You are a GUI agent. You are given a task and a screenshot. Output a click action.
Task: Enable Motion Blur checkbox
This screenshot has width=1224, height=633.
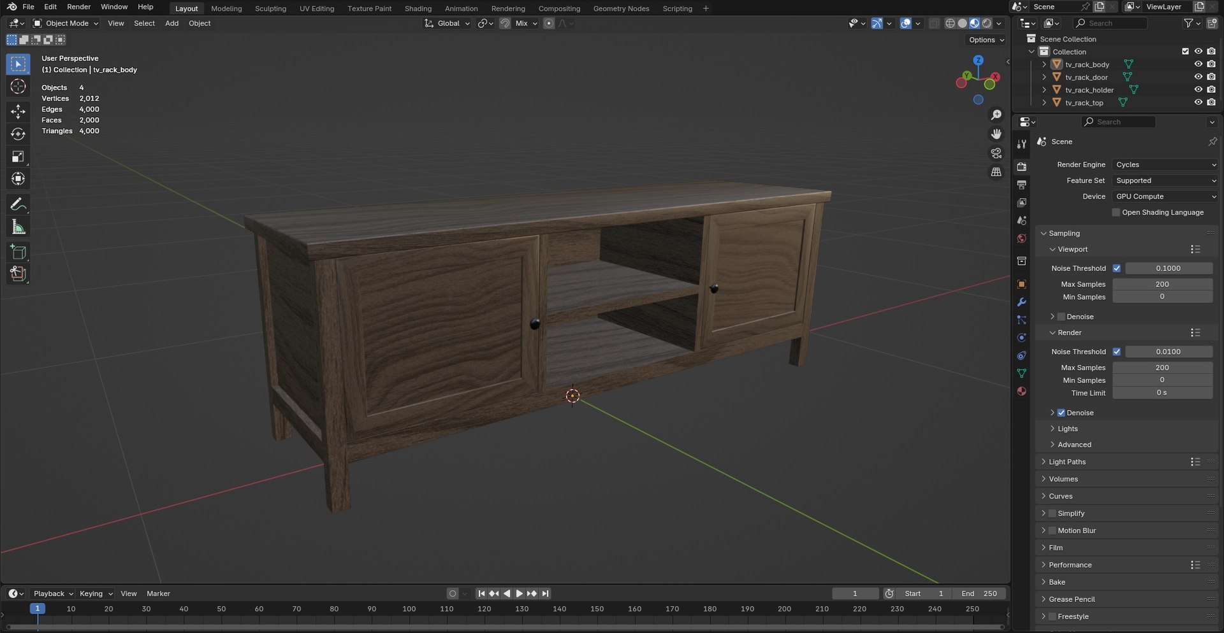tap(1053, 530)
